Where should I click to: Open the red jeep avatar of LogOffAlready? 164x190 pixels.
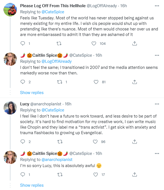(x=10, y=10)
